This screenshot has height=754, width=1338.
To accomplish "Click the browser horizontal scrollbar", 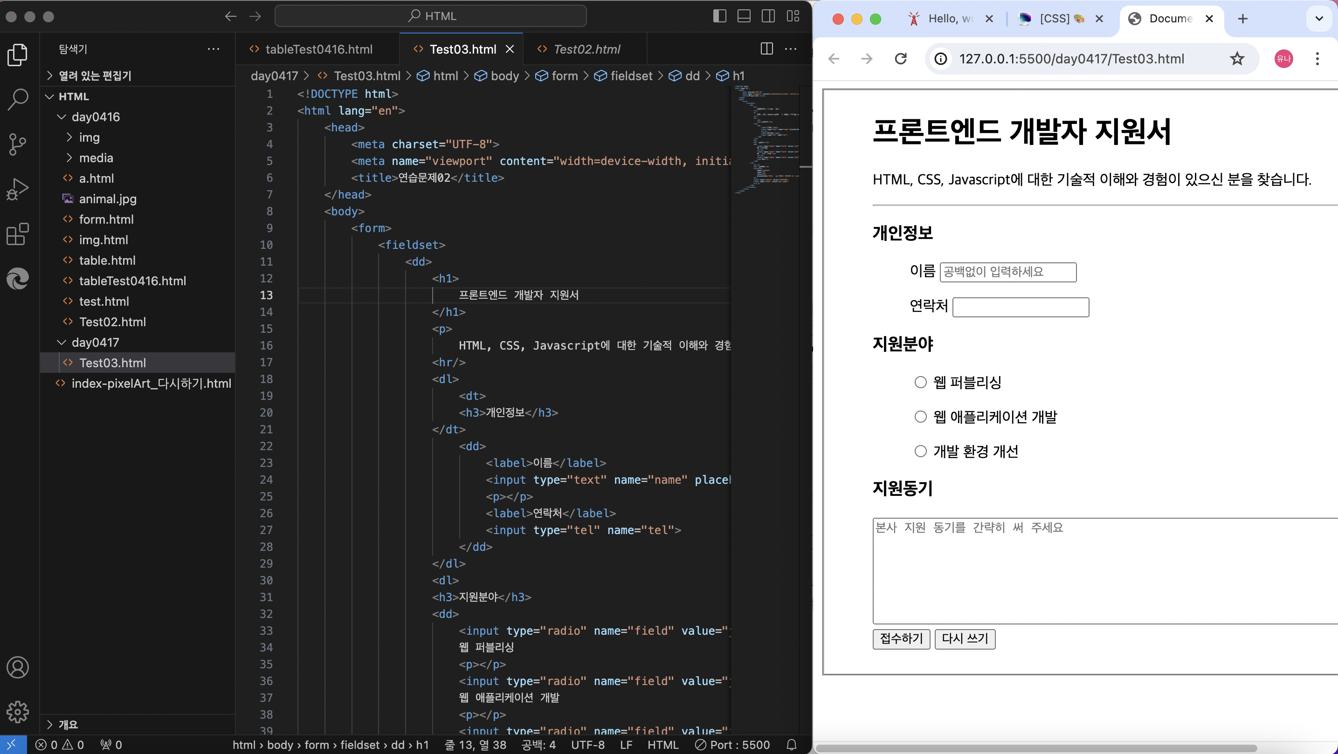I will click(1036, 748).
